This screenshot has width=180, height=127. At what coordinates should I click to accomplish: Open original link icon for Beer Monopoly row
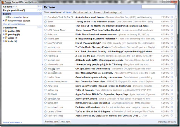[x=172, y=73]
